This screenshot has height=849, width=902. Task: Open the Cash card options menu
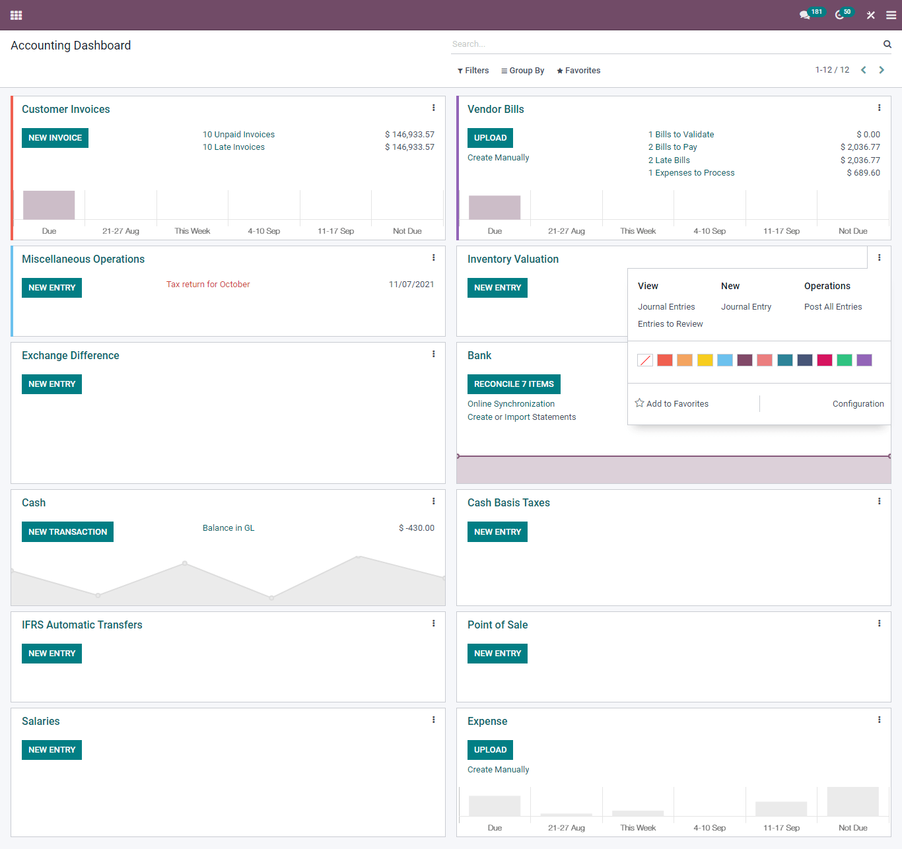point(433,501)
